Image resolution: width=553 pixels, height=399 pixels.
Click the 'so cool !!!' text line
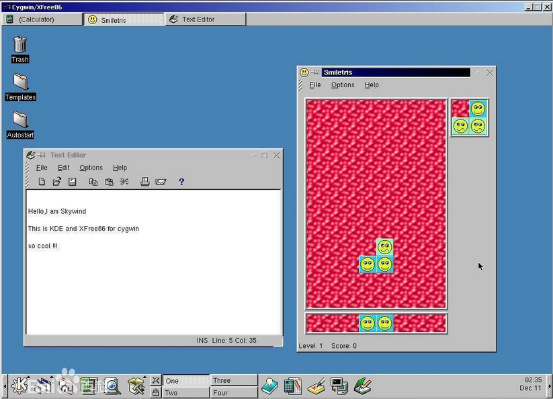[x=43, y=246]
